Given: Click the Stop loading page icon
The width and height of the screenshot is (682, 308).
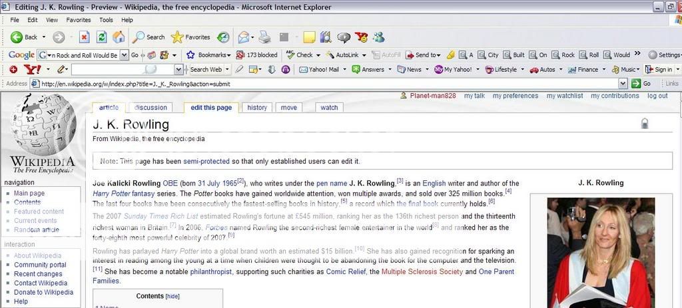Looking at the screenshot, I should (x=84, y=37).
